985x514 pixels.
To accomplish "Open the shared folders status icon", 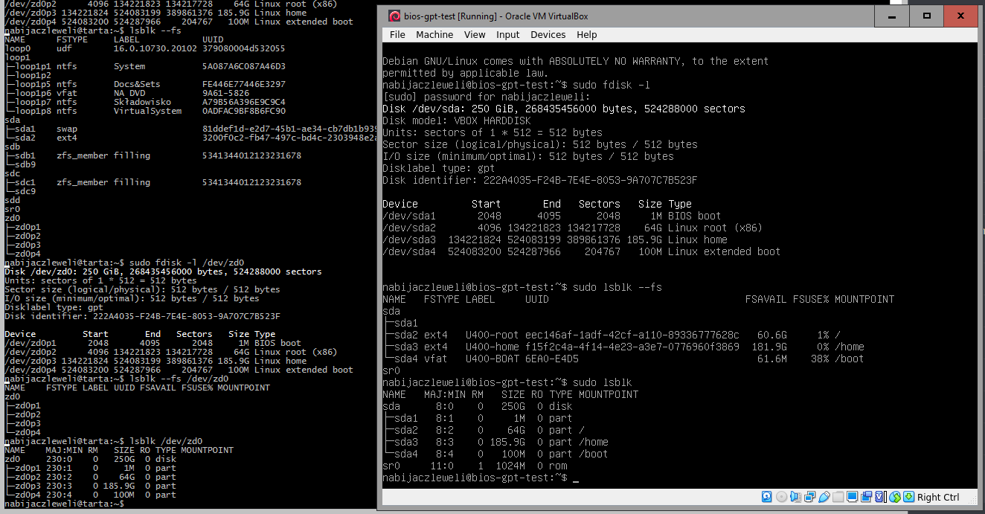I will pos(838,497).
